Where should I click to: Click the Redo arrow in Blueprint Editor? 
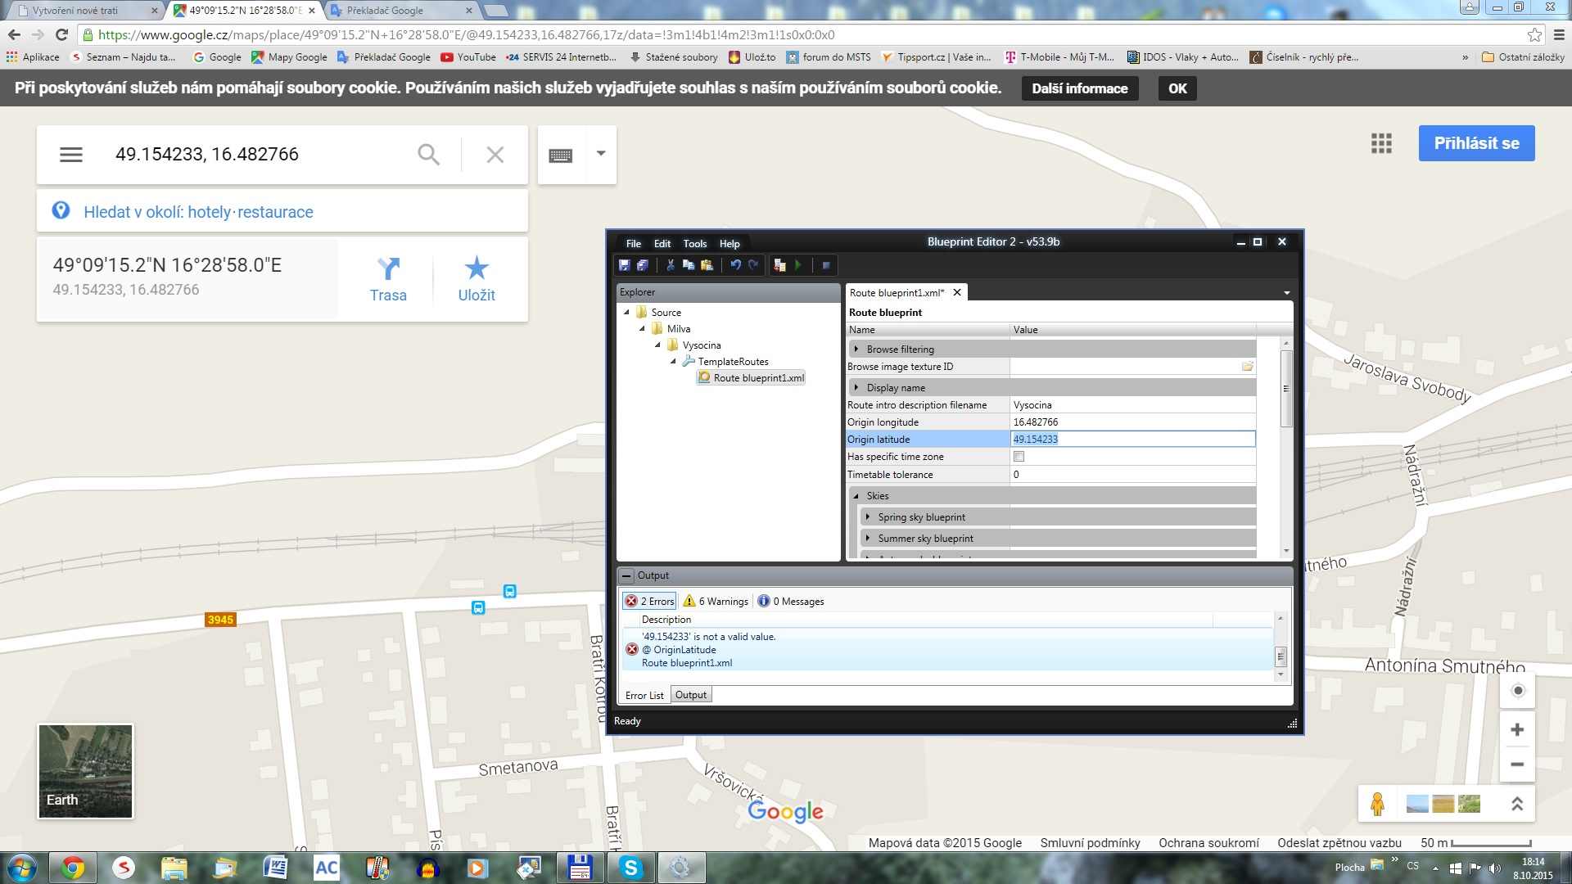pos(753,265)
